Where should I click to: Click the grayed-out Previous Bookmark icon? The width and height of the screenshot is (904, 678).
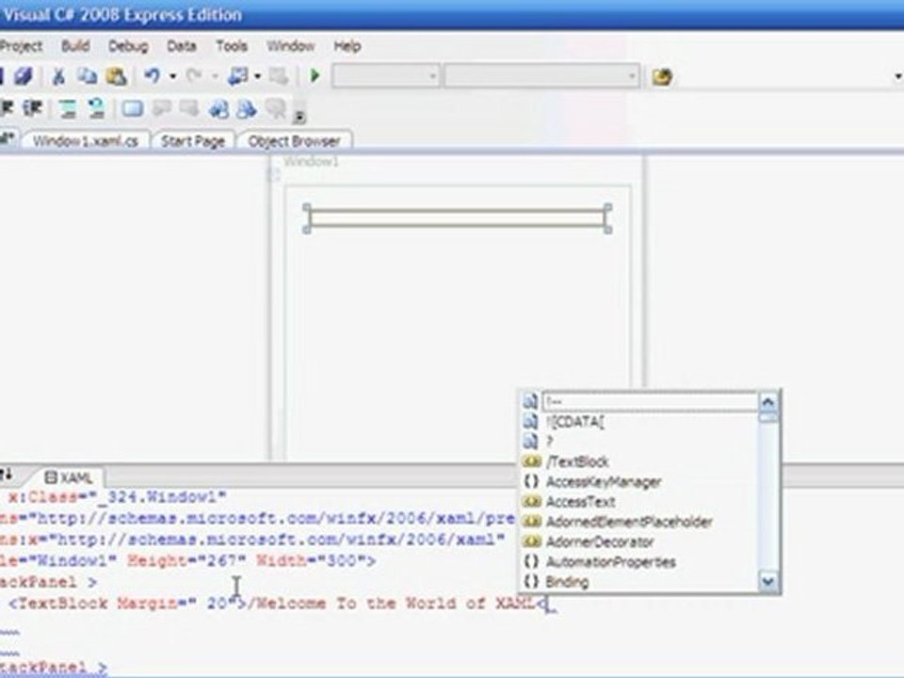[161, 108]
